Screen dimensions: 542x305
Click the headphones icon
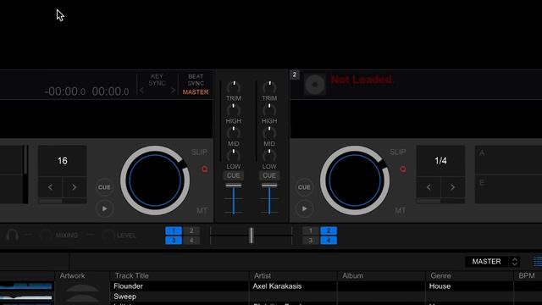pyautogui.click(x=13, y=235)
